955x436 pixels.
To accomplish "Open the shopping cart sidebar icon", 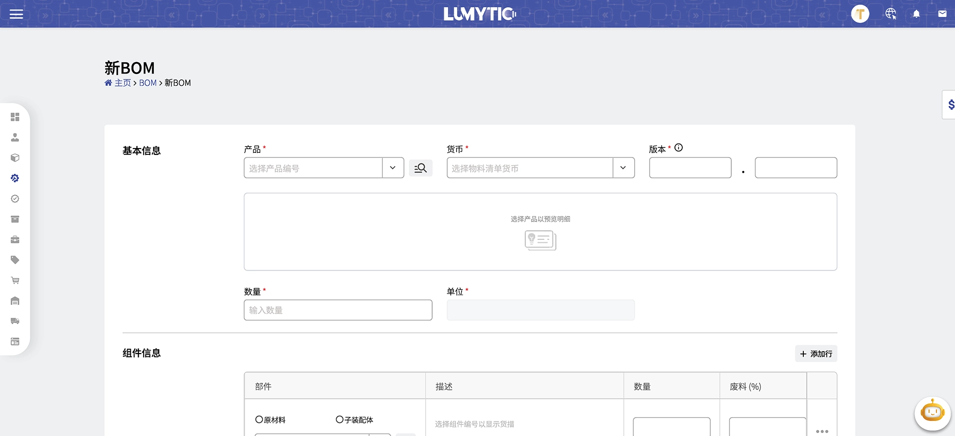I will click(15, 281).
